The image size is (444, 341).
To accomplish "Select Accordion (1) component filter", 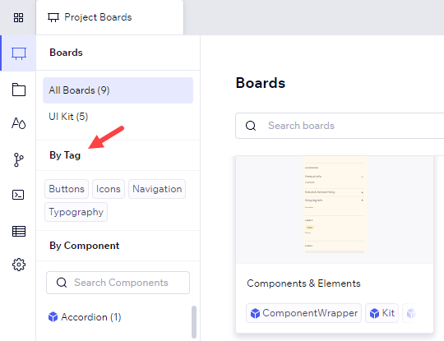I will 85,317.
